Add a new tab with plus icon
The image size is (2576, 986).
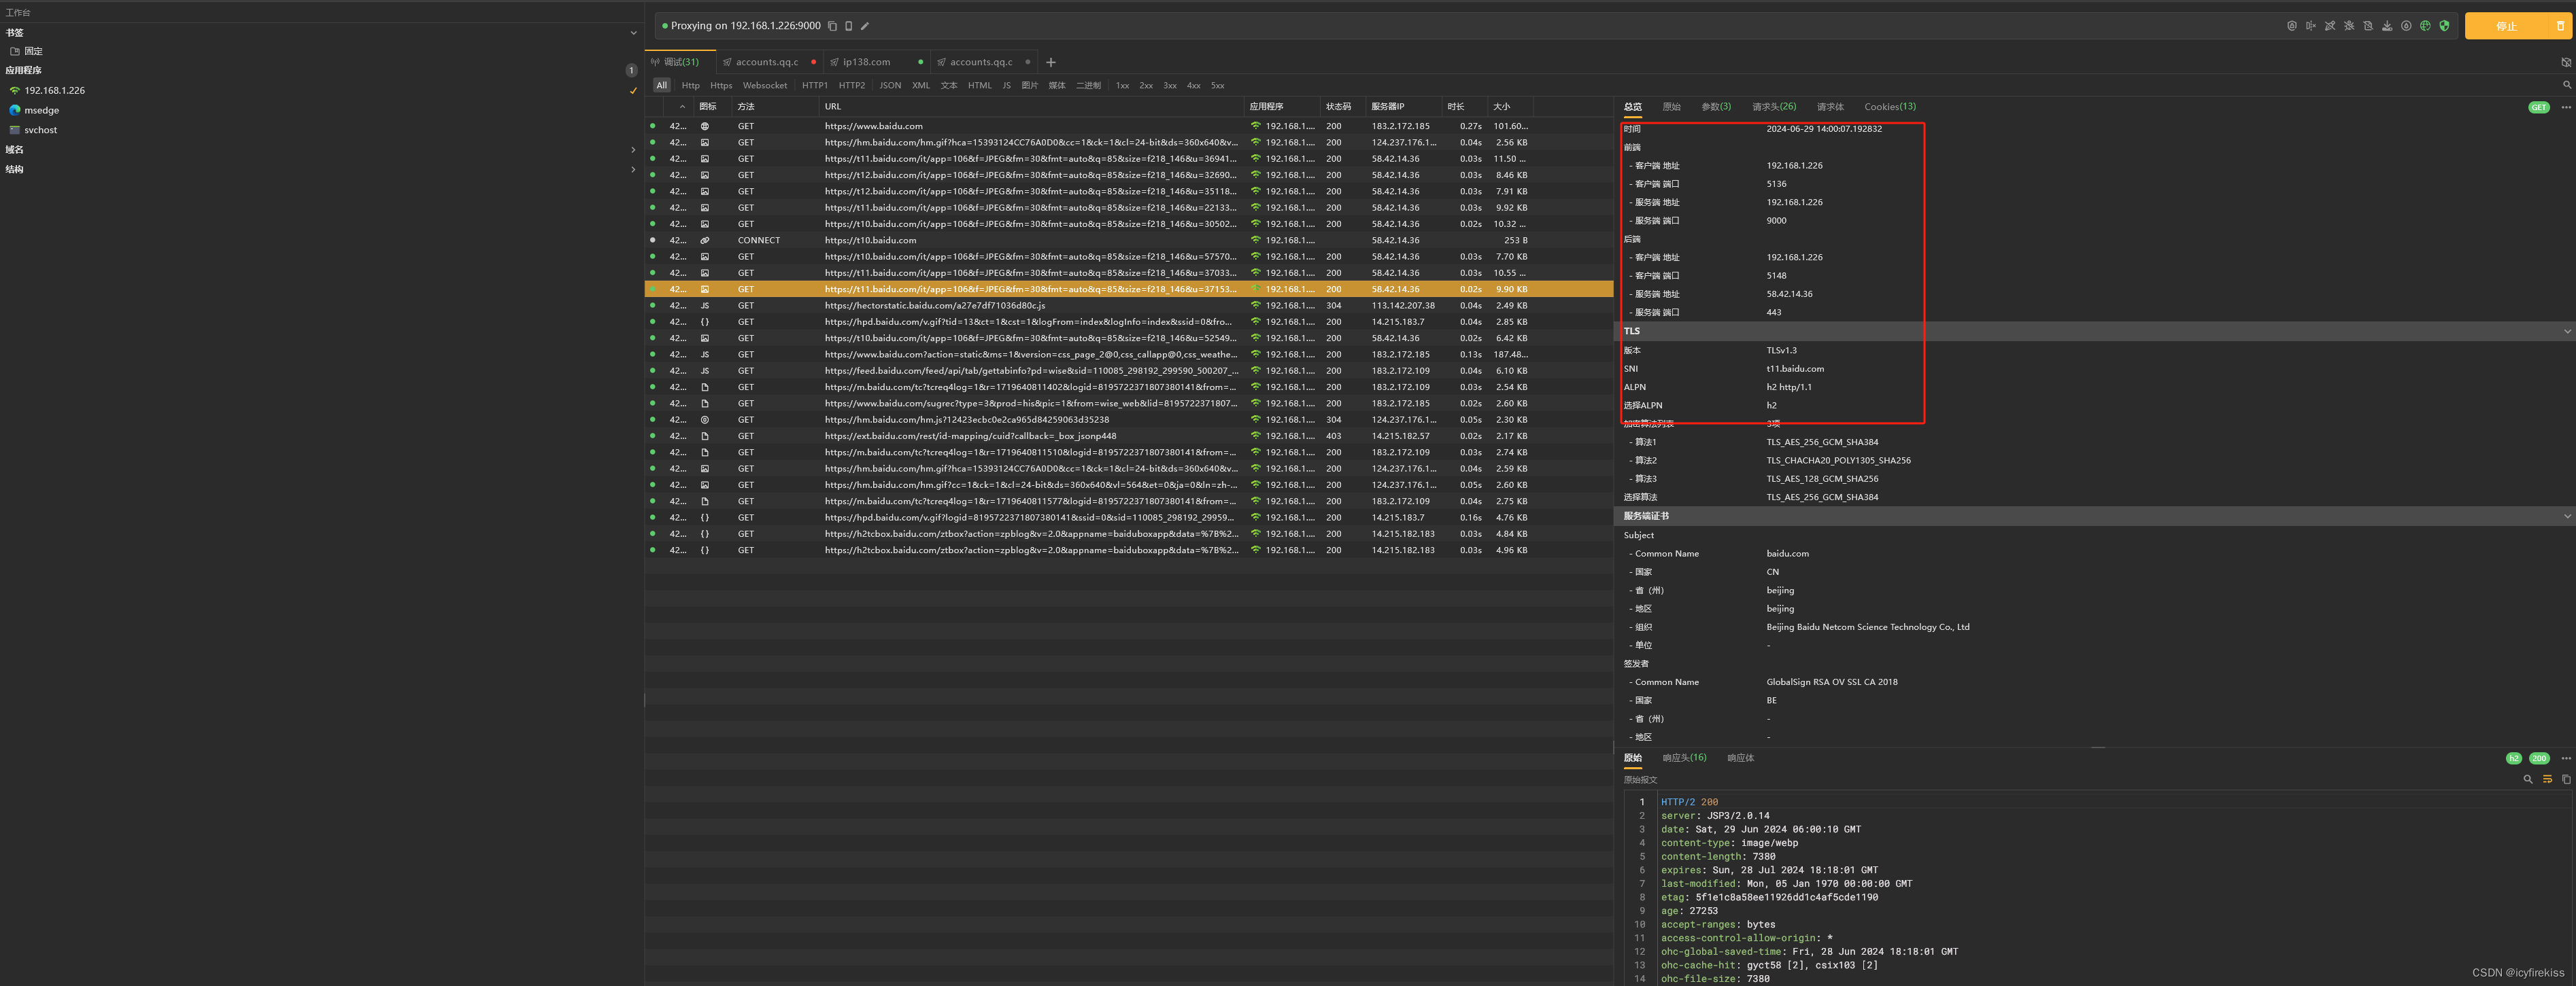pos(1051,62)
